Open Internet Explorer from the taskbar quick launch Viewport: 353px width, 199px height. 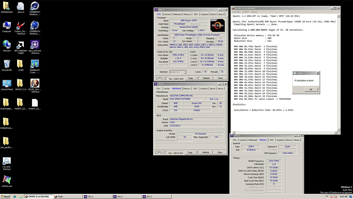14,197
